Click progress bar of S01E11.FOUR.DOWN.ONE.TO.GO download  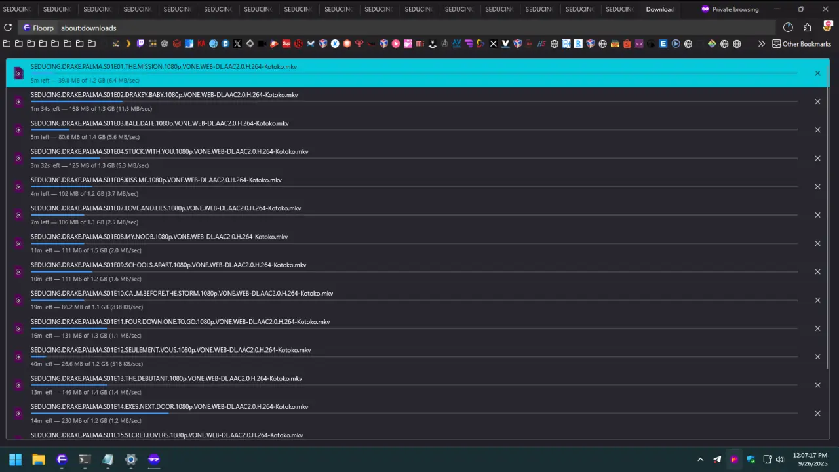tap(414, 328)
